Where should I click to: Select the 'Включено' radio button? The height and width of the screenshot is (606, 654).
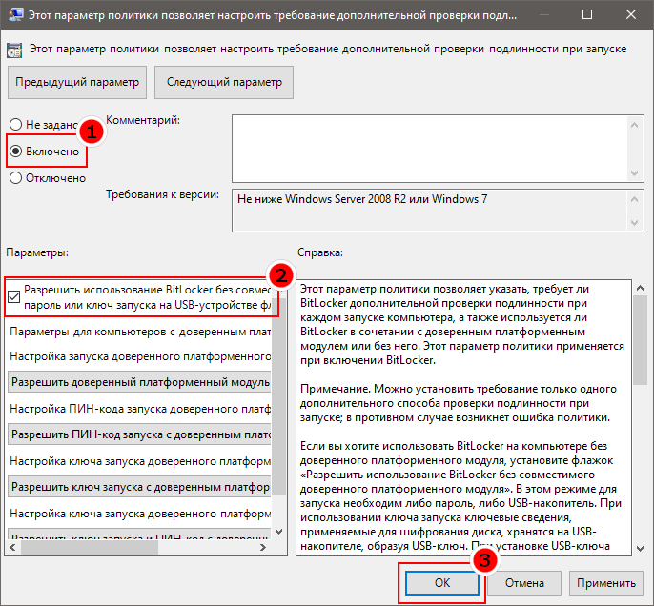pos(16,151)
